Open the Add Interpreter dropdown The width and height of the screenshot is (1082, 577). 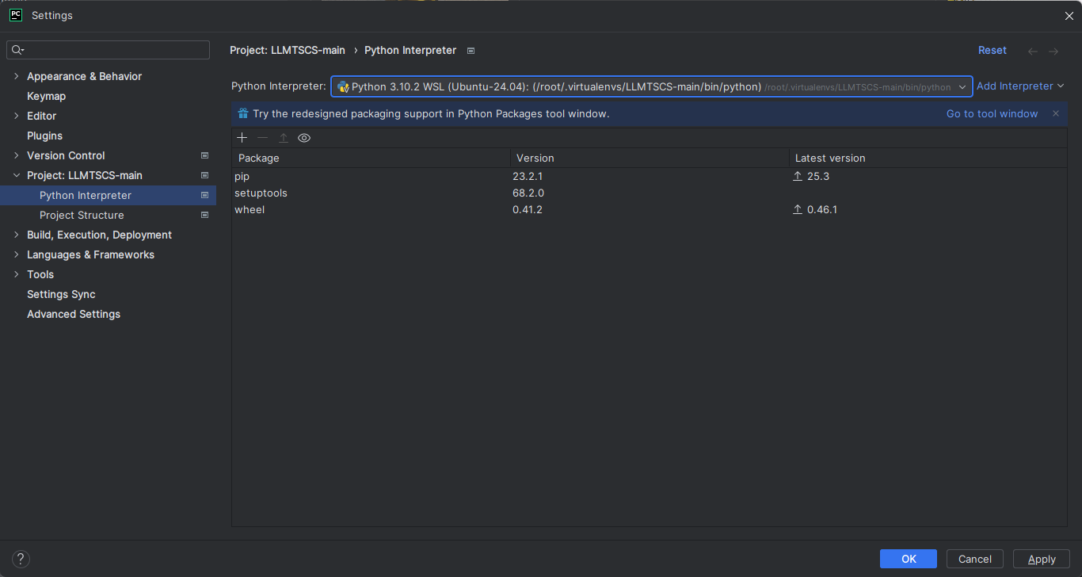(x=1020, y=86)
